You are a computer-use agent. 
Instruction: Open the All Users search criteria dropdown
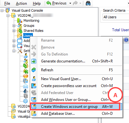[x=116, y=17]
